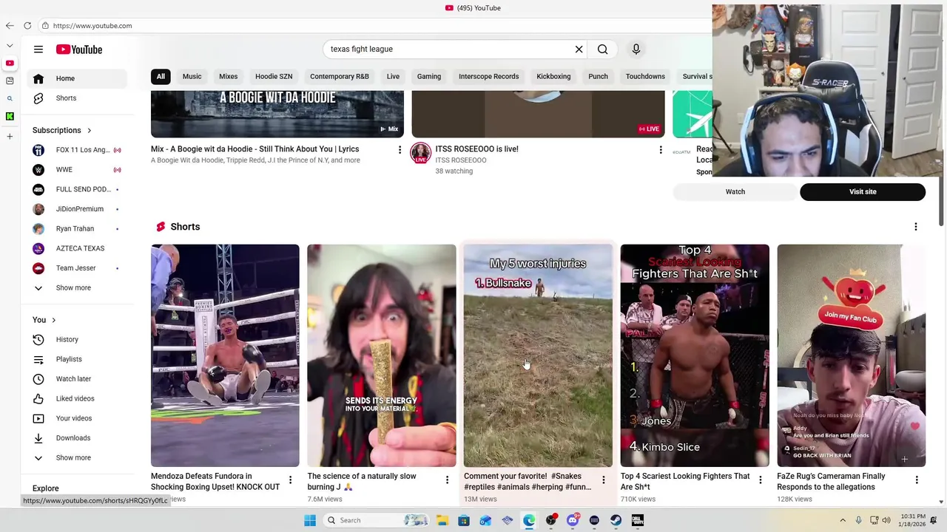This screenshot has width=947, height=532.
Task: Click the ITSS ROSEEOOO channel avatar
Action: [421, 153]
